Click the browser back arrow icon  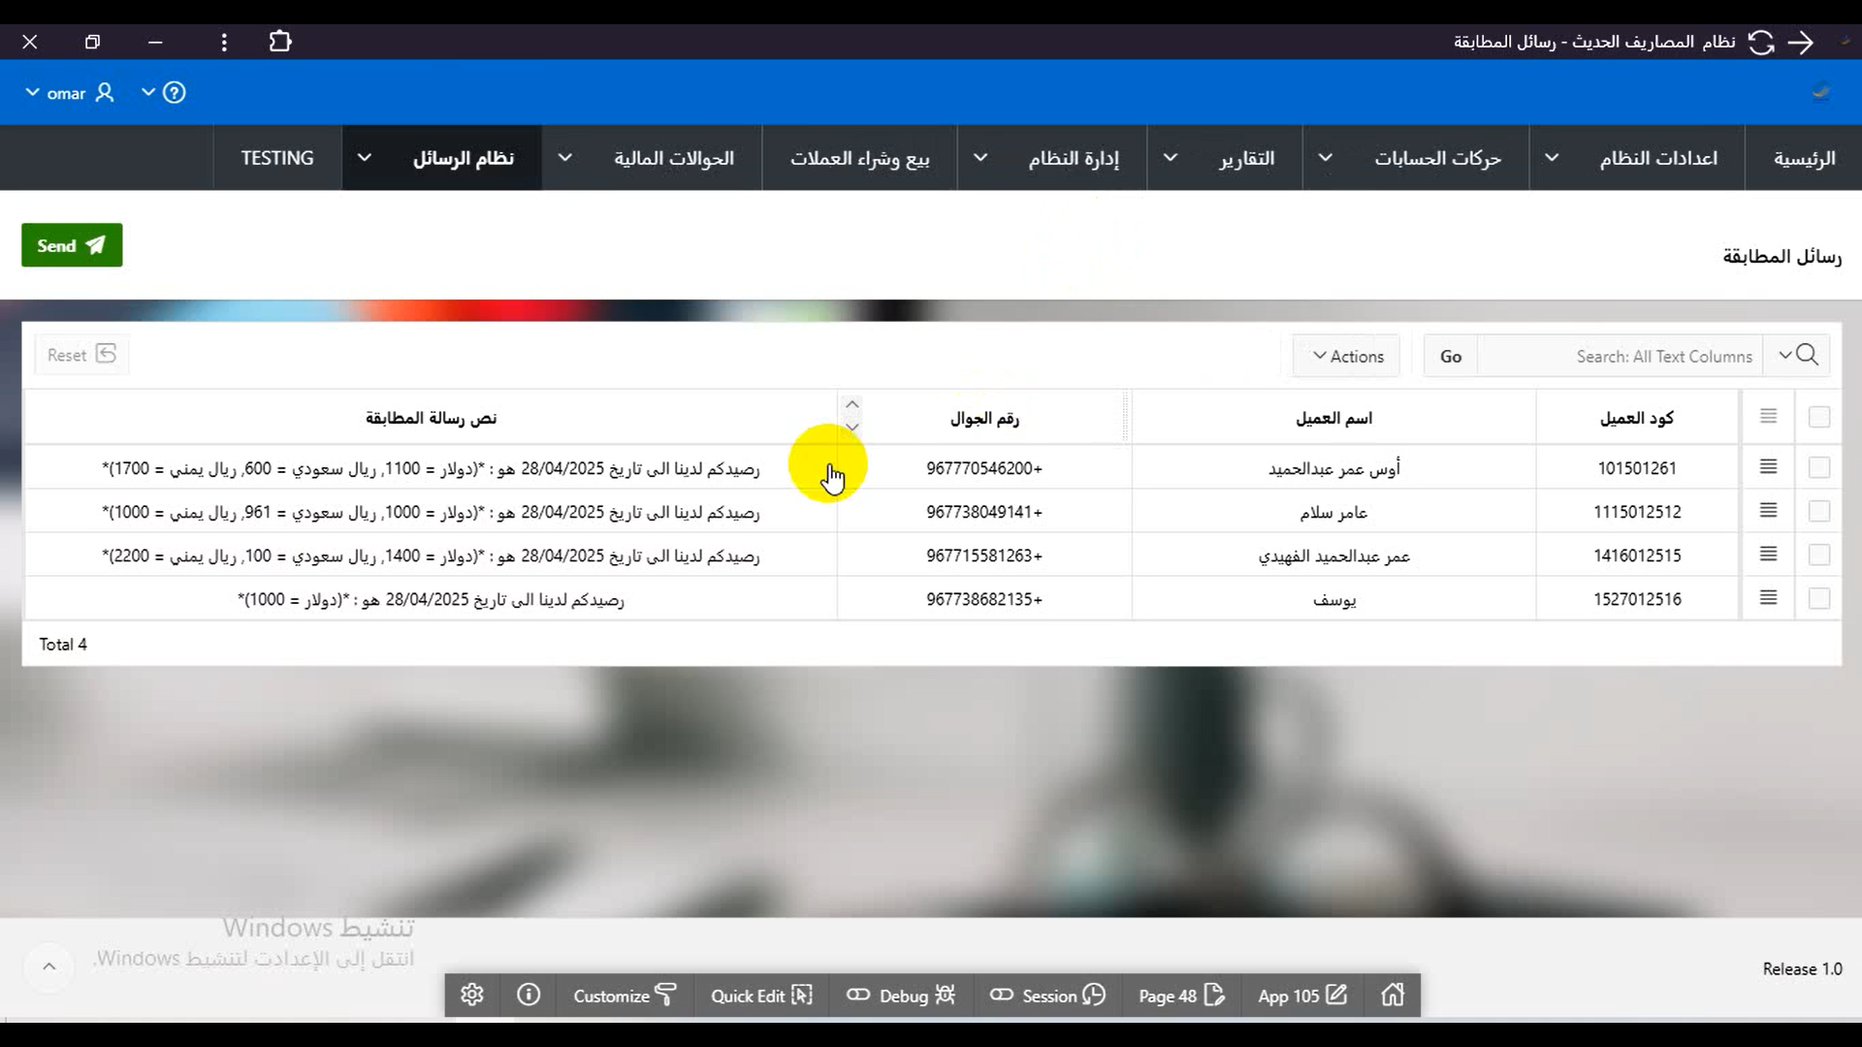coord(1801,42)
